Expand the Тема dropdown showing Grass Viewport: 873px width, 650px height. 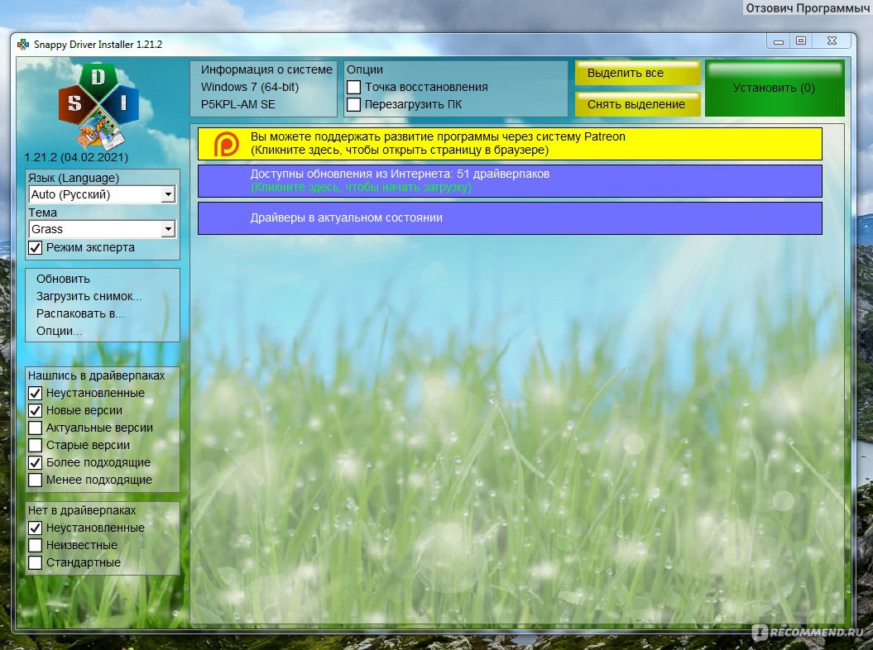102,229
